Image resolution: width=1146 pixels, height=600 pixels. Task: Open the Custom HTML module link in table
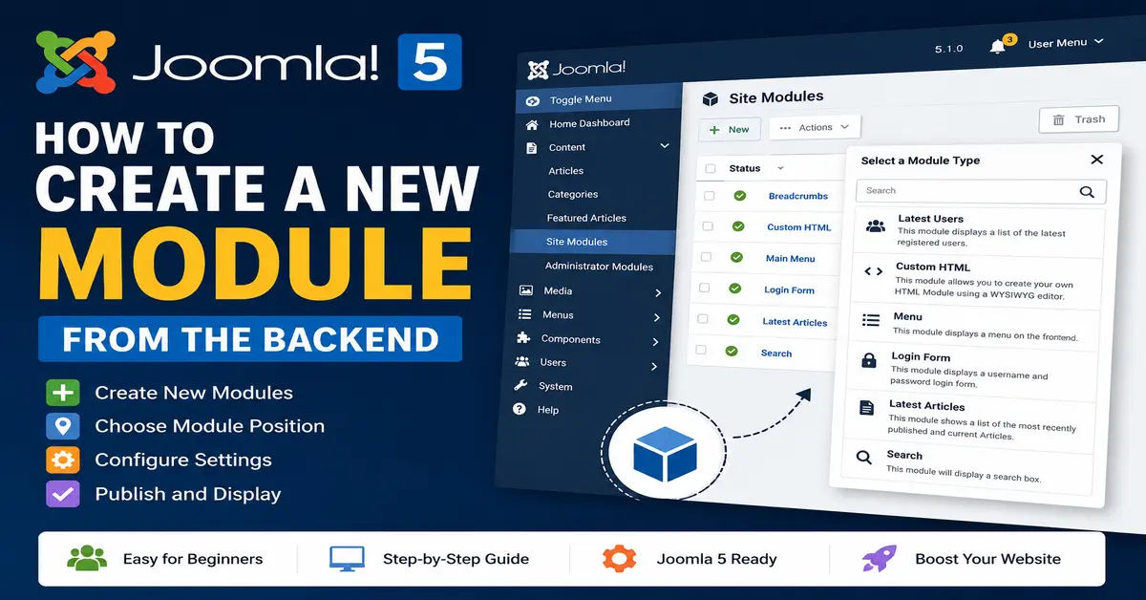(798, 227)
